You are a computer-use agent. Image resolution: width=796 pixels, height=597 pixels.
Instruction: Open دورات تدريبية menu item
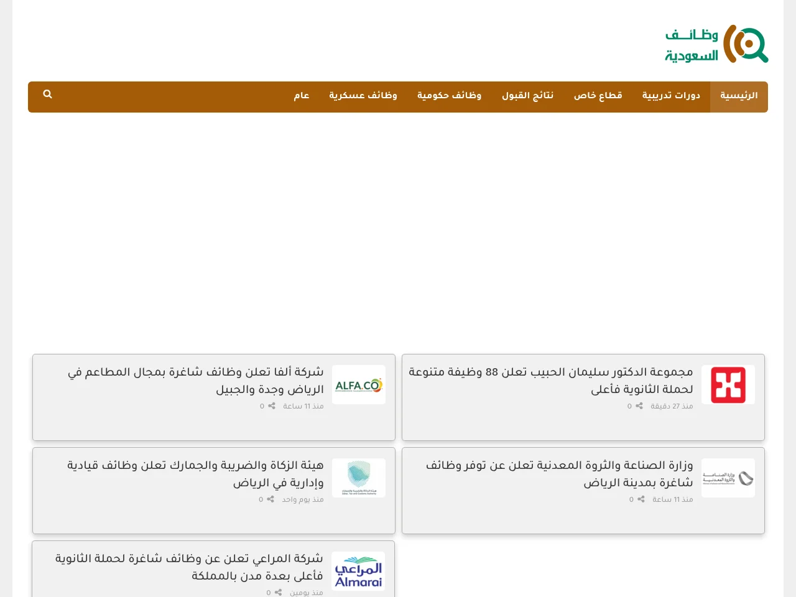tap(671, 96)
